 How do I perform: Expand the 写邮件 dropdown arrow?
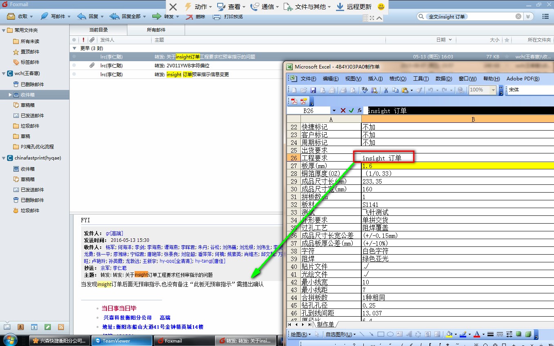pos(69,17)
